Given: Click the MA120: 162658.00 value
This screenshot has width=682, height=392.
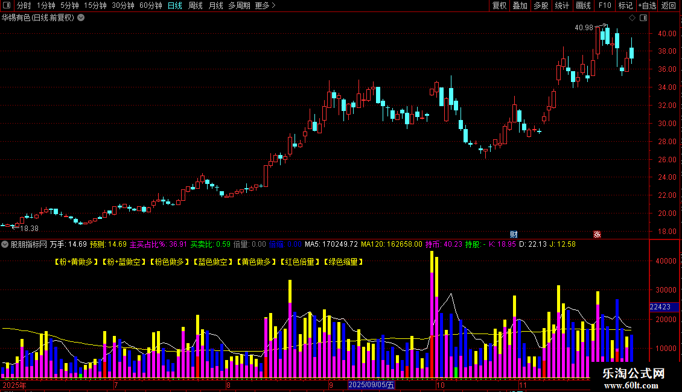Looking at the screenshot, I should coord(392,244).
